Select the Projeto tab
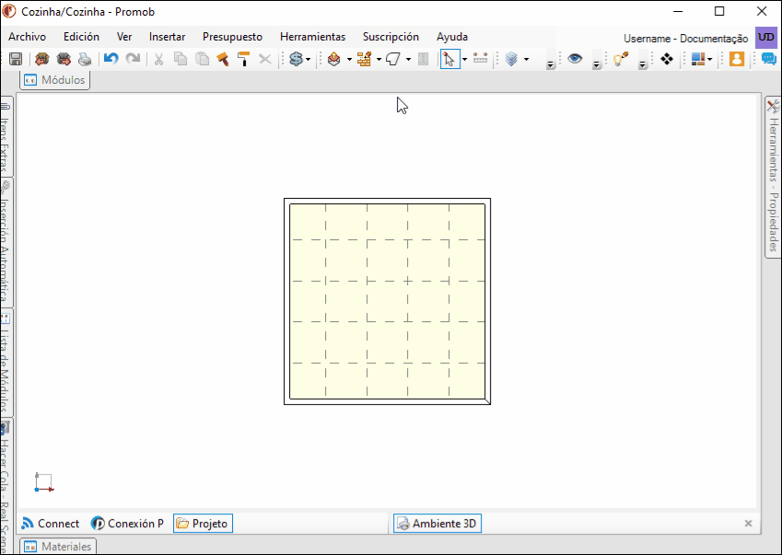Image resolution: width=782 pixels, height=555 pixels. coord(203,524)
